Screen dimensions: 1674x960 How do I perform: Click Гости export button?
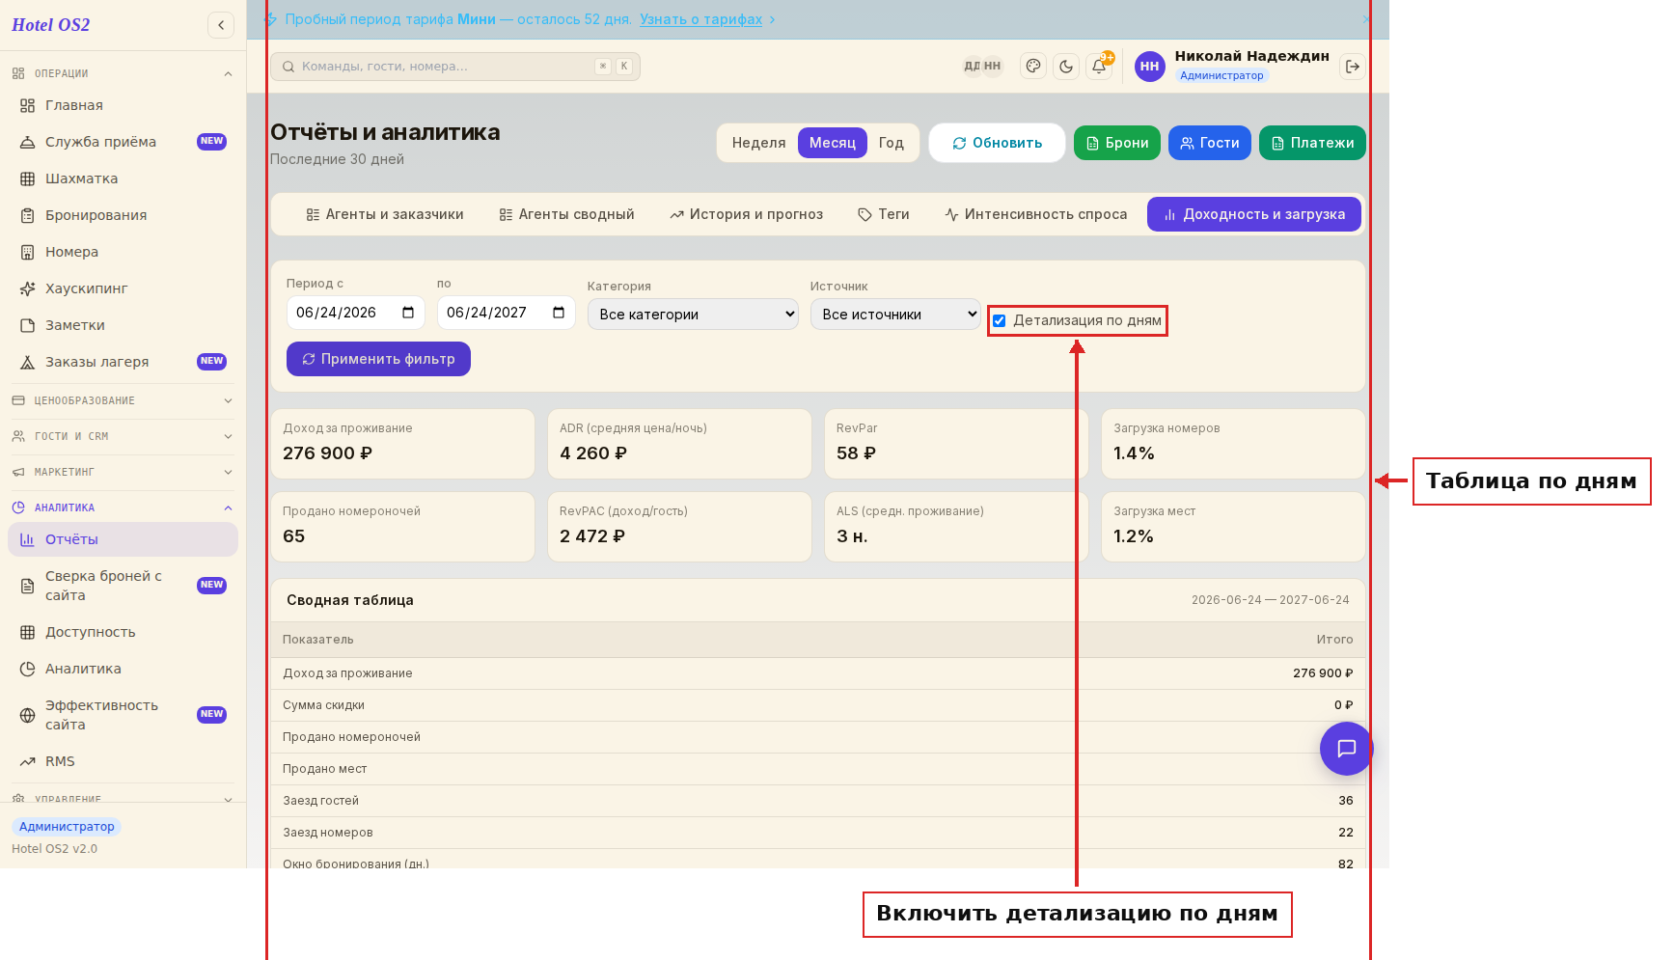tap(1210, 143)
